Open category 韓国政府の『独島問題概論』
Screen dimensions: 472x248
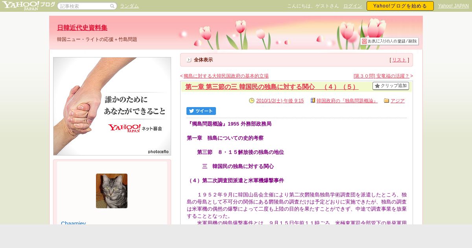pyautogui.click(x=347, y=101)
